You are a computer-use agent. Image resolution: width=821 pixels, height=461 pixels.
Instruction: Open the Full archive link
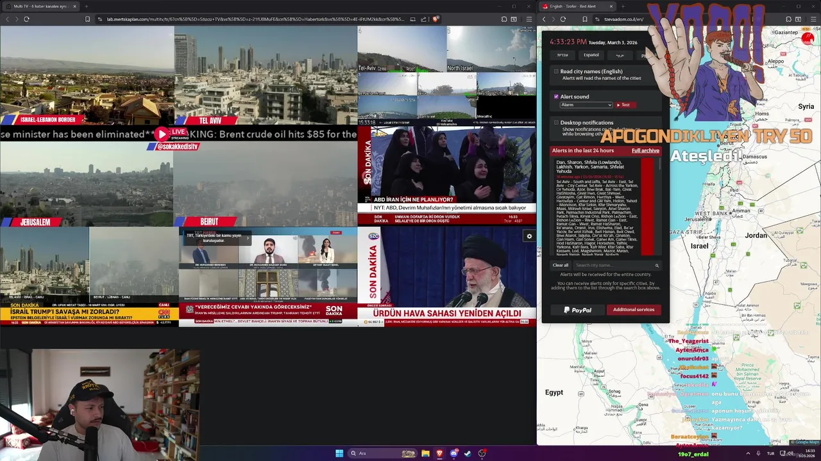click(x=645, y=150)
